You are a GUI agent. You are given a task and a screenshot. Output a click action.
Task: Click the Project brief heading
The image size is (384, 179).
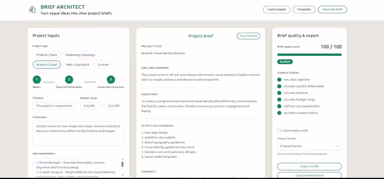click(201, 36)
